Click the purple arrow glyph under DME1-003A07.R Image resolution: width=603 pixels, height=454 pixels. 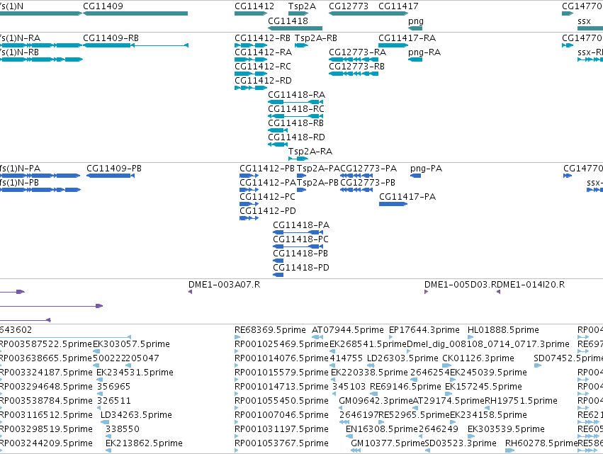pyautogui.click(x=190, y=292)
